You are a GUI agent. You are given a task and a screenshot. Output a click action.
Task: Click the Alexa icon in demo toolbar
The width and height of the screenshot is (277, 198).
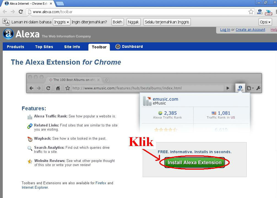(x=240, y=88)
